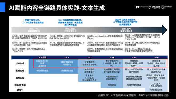The image size is (176, 99).
Task: Click the "代码生成" row label
Action: (20, 70)
